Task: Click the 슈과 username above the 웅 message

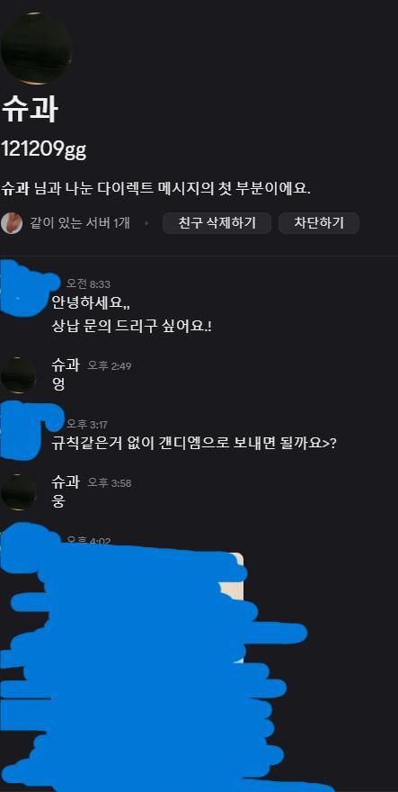Action: click(x=66, y=481)
